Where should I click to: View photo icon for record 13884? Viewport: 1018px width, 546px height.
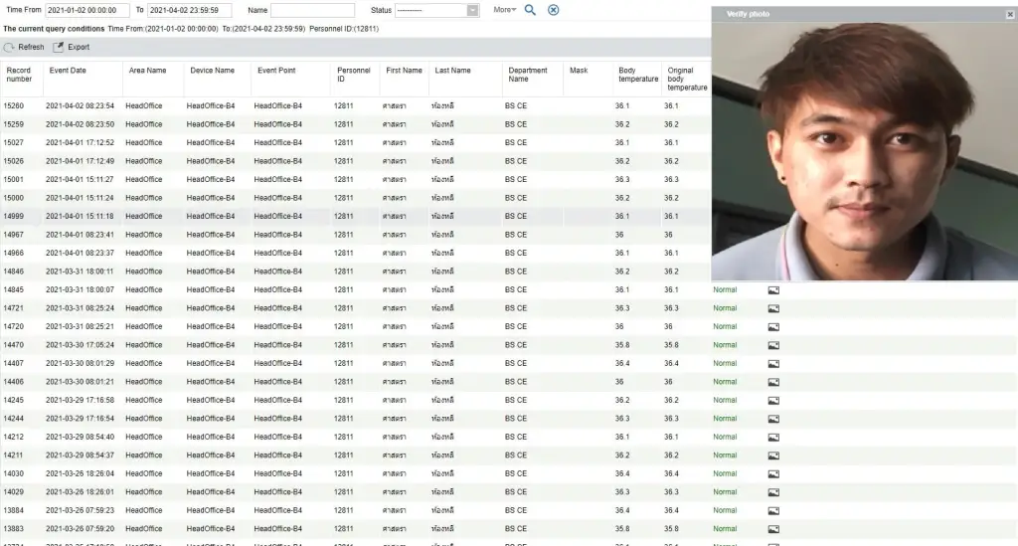click(x=773, y=510)
